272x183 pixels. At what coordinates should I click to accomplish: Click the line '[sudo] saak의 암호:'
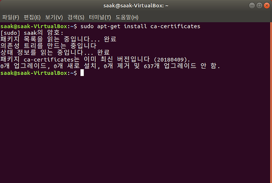click(x=32, y=33)
